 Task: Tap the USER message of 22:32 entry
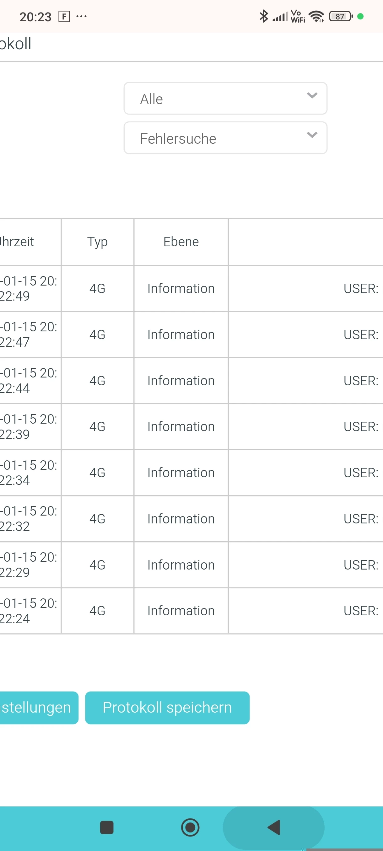pos(361,519)
